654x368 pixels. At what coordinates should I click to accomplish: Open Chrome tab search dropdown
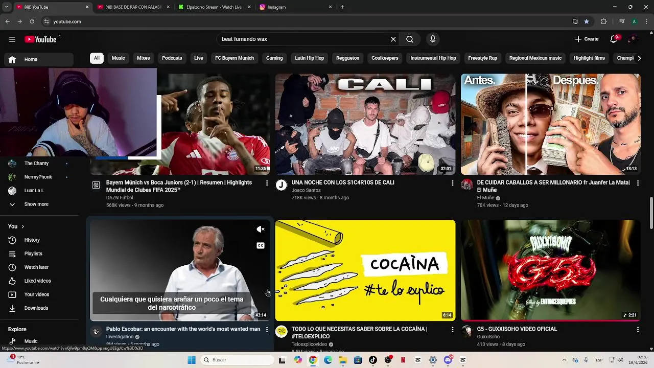[x=6, y=7]
